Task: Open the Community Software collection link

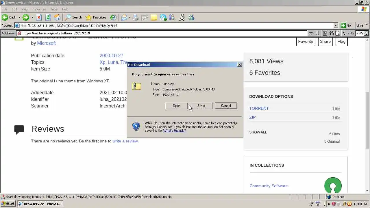Action: coord(269,186)
